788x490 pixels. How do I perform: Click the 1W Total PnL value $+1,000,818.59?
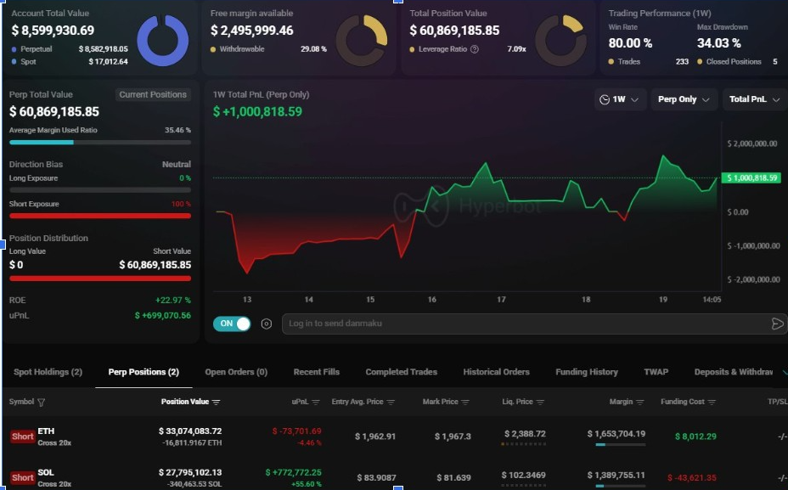click(x=257, y=111)
